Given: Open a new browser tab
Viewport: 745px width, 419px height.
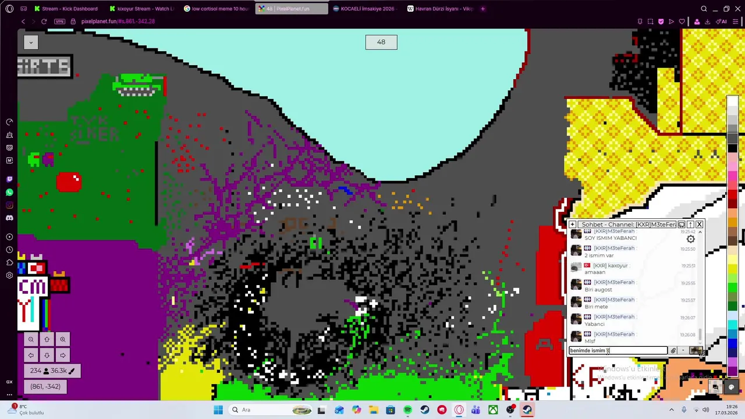Looking at the screenshot, I should click(483, 9).
